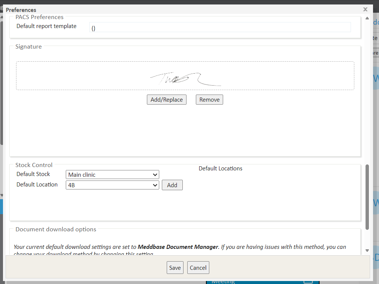Expand the Default Location dropdown showing 4B
The image size is (379, 284).
tap(112, 185)
